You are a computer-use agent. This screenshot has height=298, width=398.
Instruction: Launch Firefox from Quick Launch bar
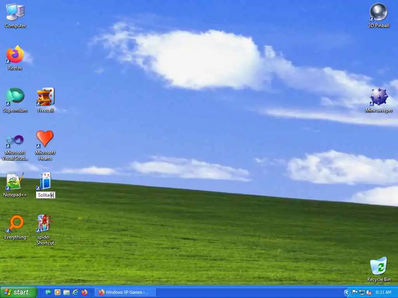tap(84, 292)
